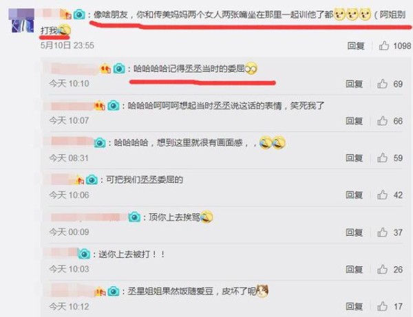This screenshot has height=317, width=413.
Task: Reply to the 今天 10:12 comment
Action: (354, 307)
